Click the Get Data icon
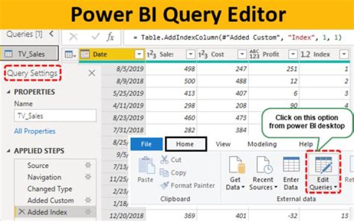 pyautogui.click(x=237, y=168)
